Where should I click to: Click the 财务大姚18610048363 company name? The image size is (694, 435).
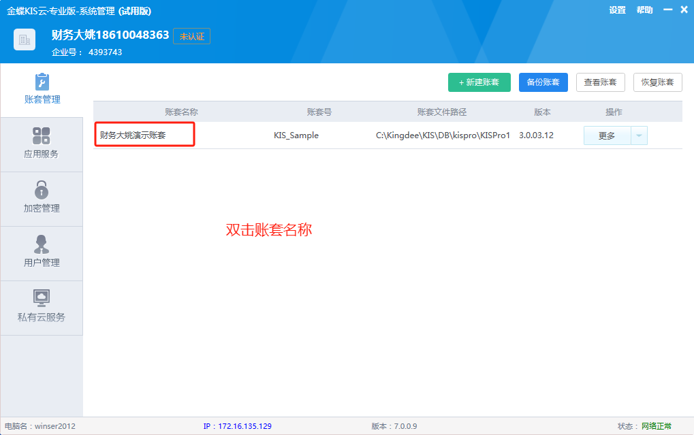[110, 35]
